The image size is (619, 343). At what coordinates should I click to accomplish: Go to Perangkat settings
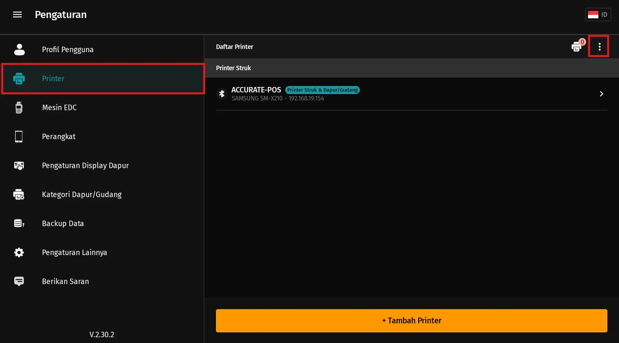click(x=59, y=137)
